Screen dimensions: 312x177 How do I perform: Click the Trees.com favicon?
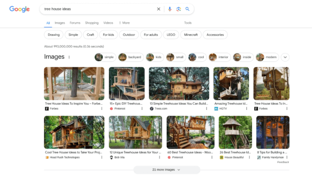tap(152, 109)
